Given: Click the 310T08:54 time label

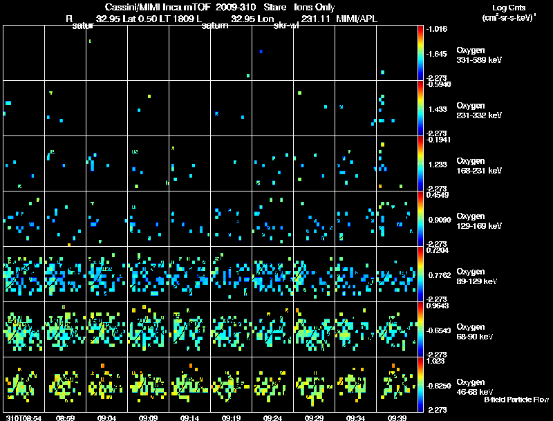Looking at the screenshot, I should point(24,418).
